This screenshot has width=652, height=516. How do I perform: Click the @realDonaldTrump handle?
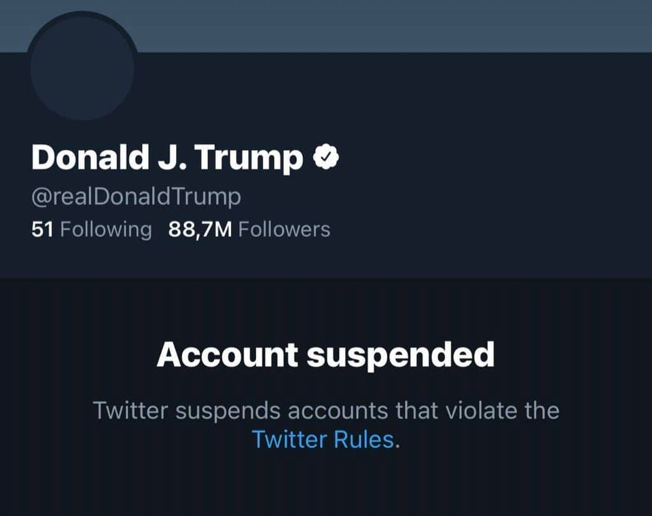point(136,197)
